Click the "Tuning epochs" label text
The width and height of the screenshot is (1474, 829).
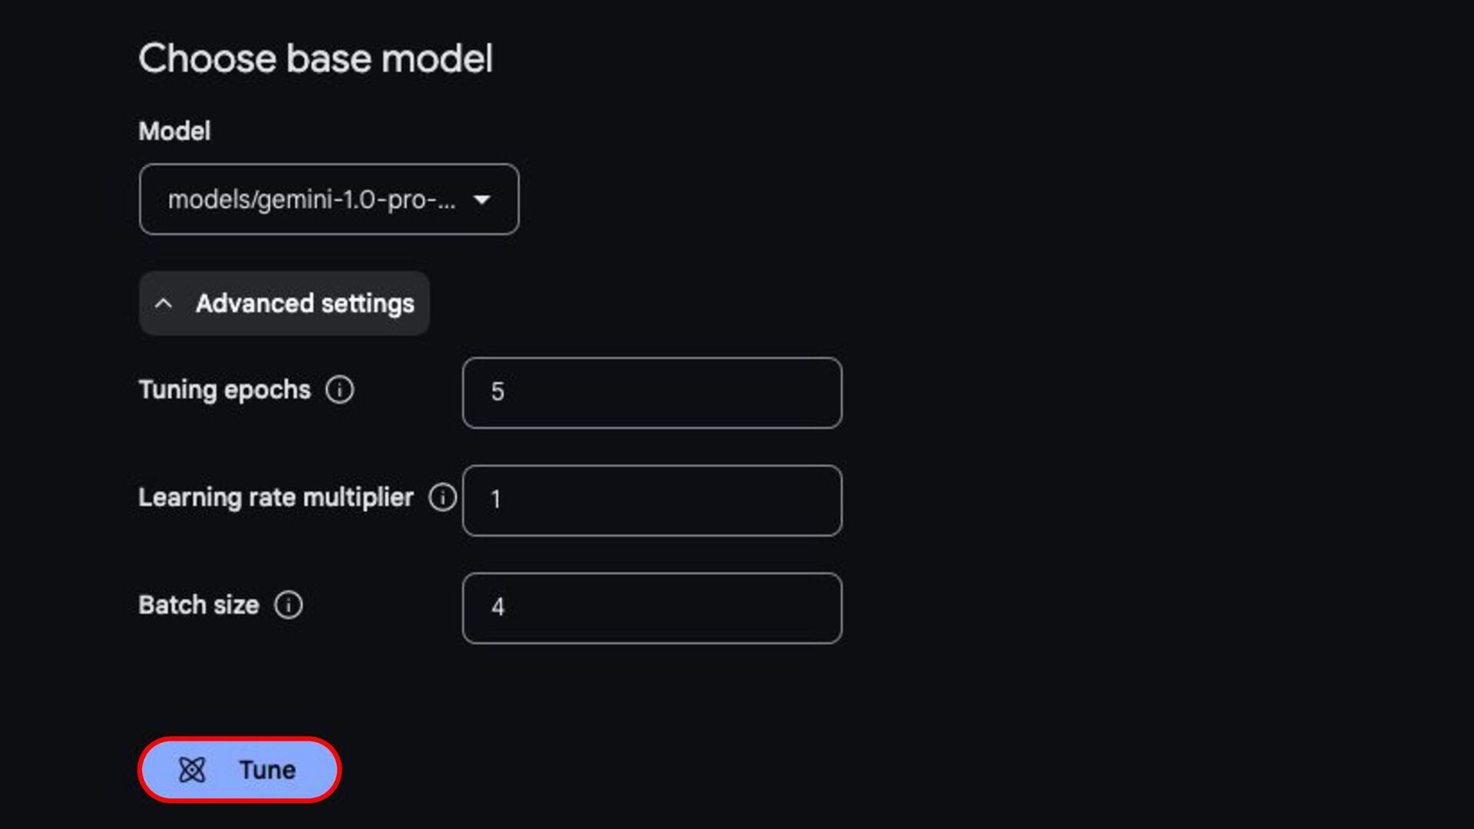pos(224,390)
